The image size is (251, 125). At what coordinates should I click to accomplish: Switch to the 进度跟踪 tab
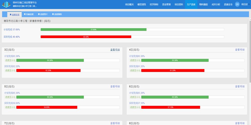tap(57, 14)
